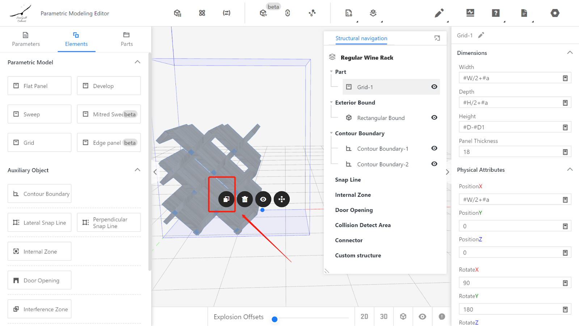
Task: Click the trash delete icon on model
Action: coord(245,199)
